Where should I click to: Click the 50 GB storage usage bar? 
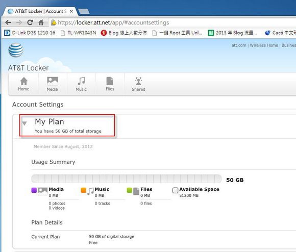(x=126, y=179)
